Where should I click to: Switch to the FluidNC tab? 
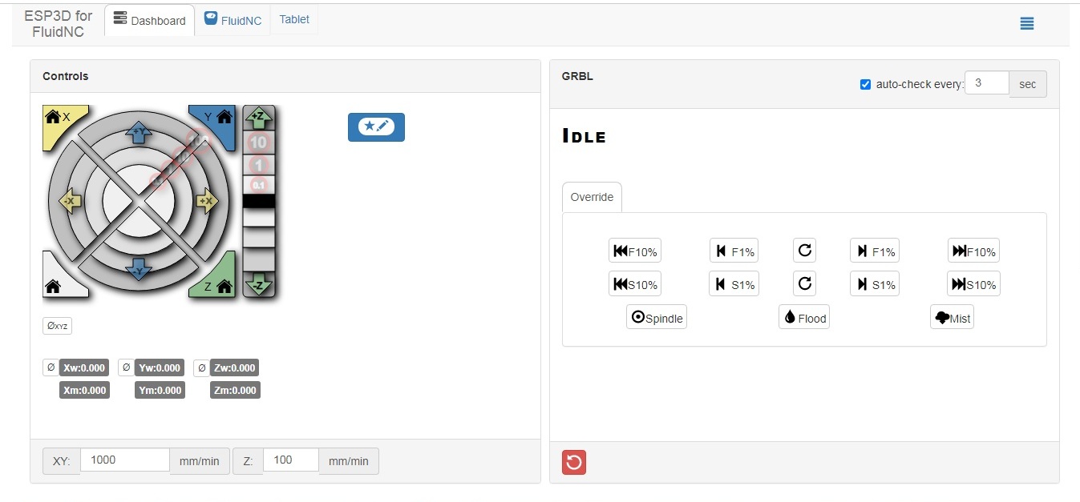233,20
